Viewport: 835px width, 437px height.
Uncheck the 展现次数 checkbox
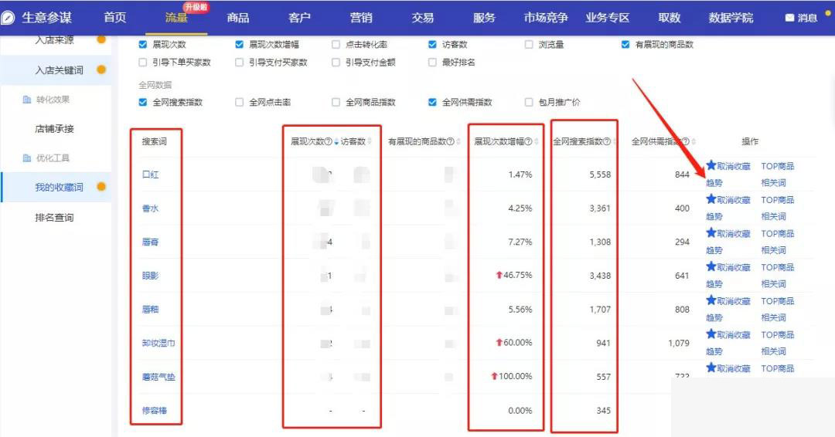pyautogui.click(x=142, y=45)
